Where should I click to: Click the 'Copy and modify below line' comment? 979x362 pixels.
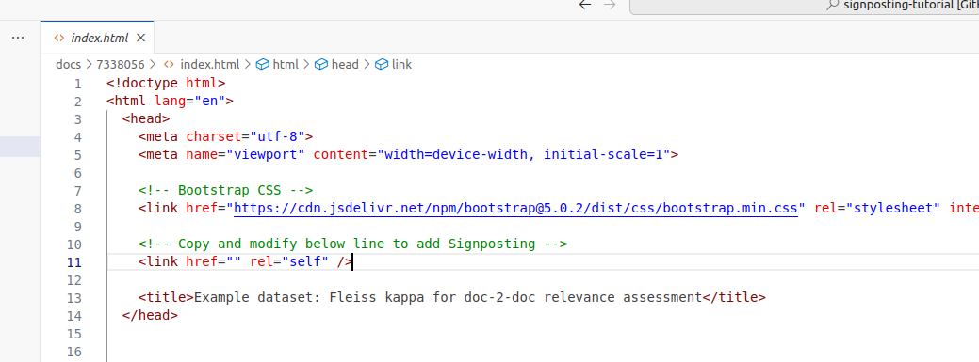click(x=352, y=244)
